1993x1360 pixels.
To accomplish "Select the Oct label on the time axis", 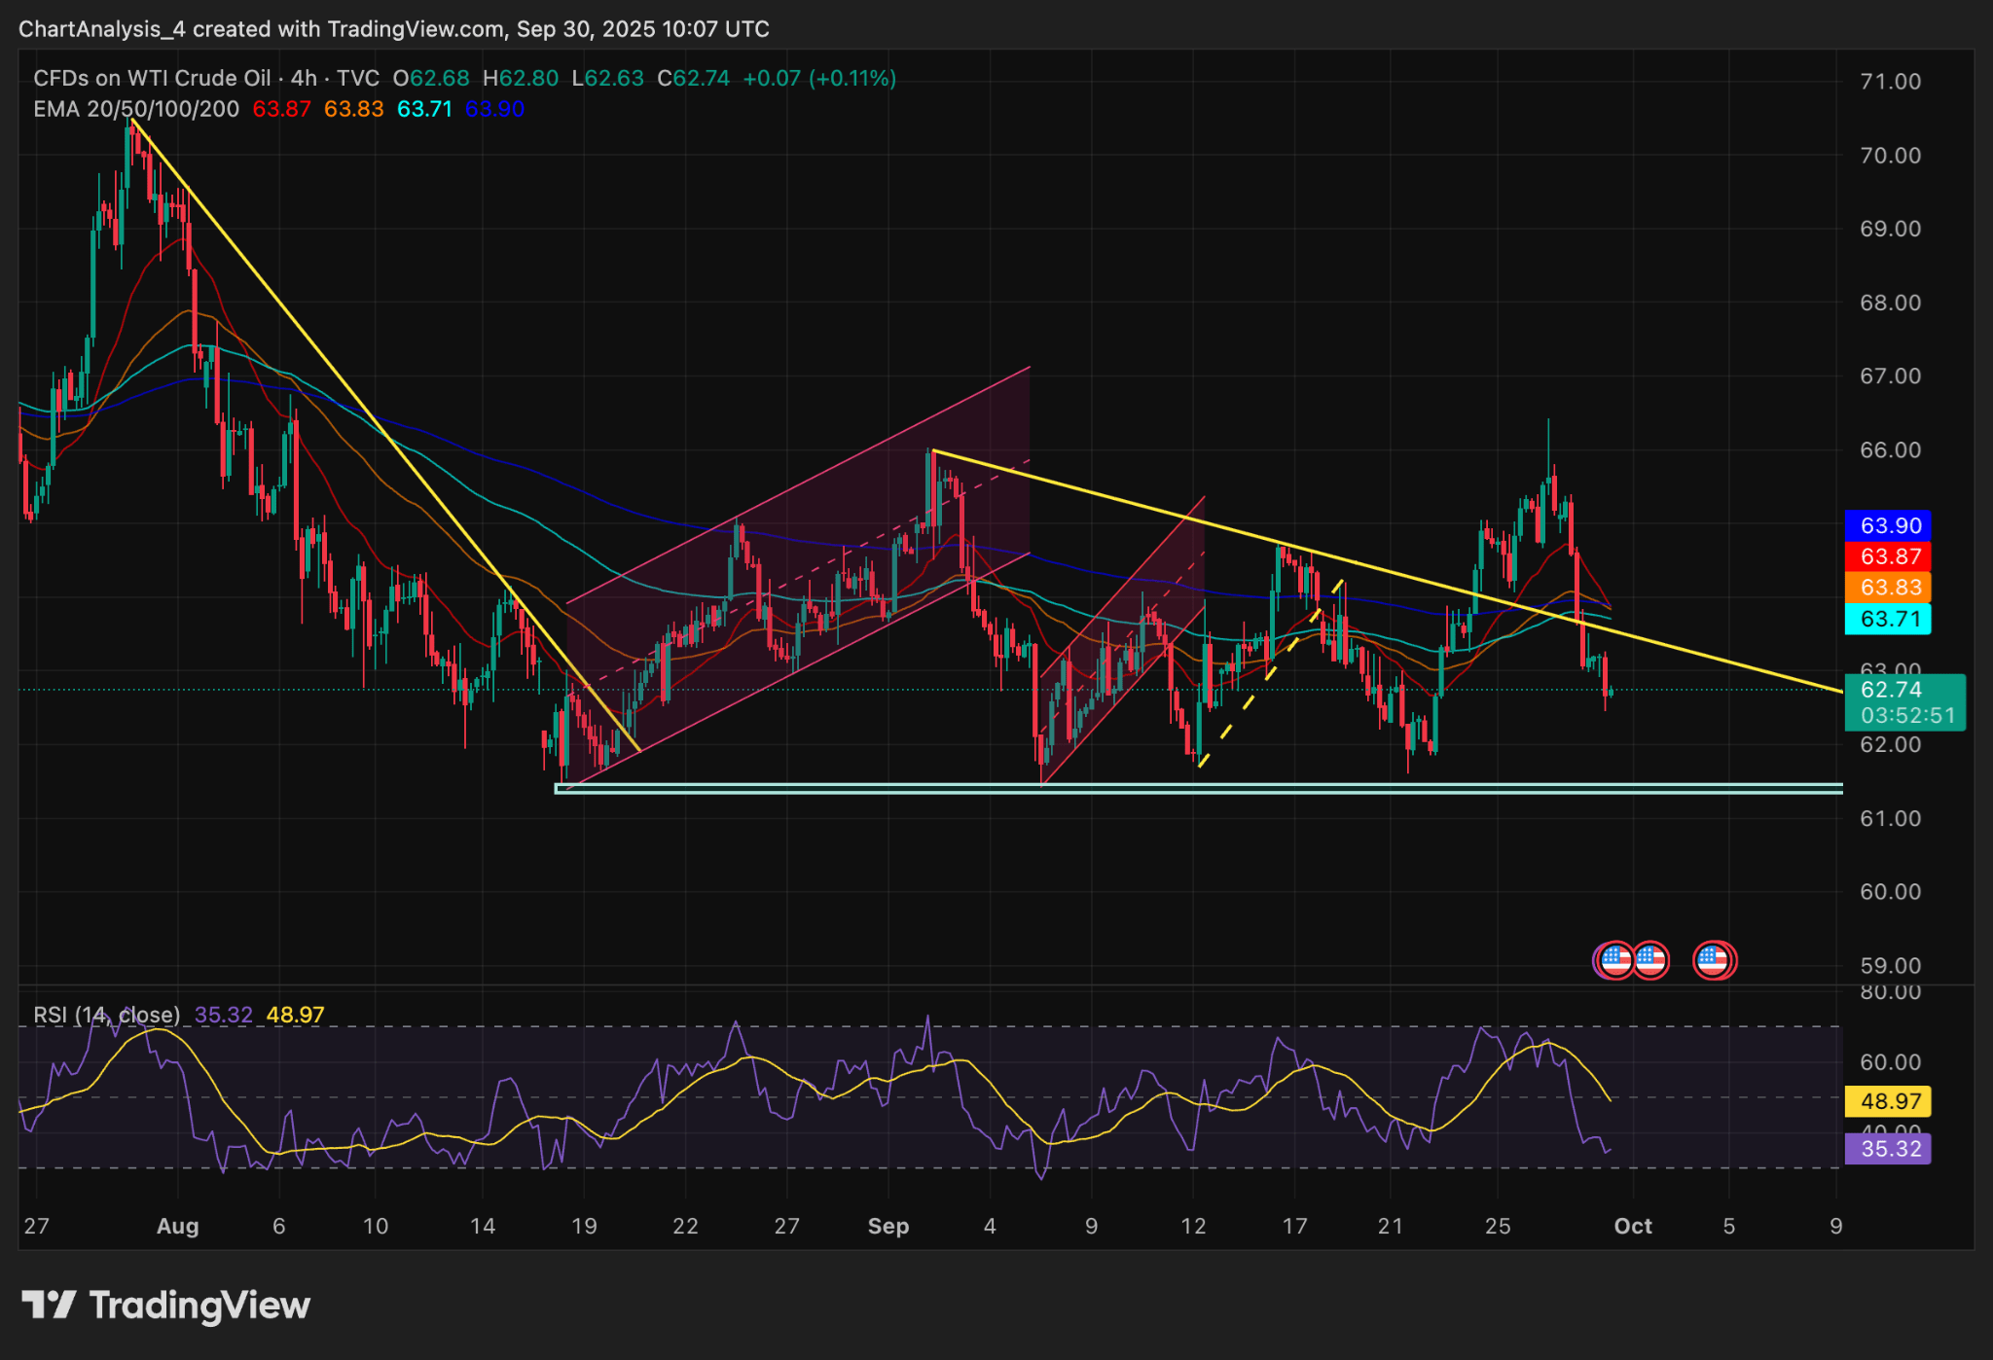I will 1633,1227.
